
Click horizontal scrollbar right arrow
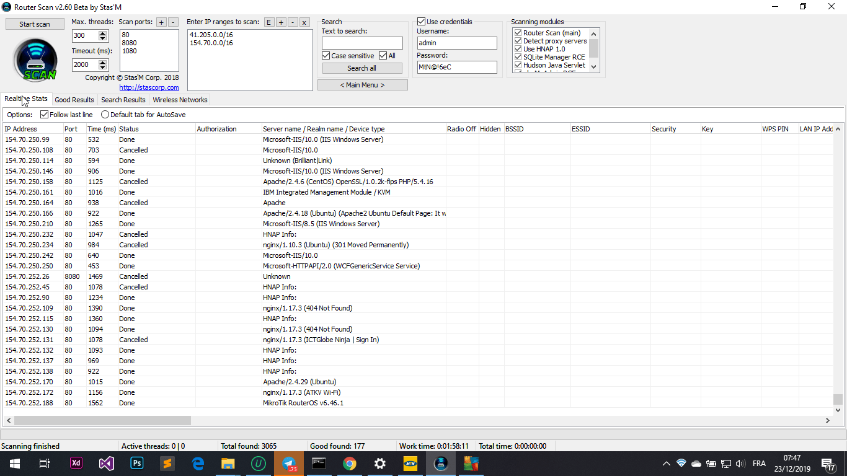tap(827, 420)
